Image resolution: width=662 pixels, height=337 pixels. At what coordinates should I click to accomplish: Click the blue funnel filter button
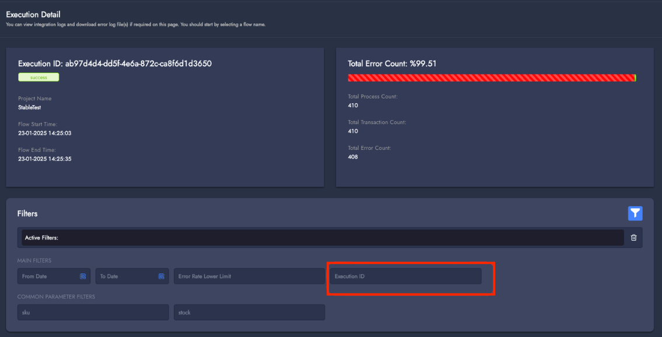635,213
